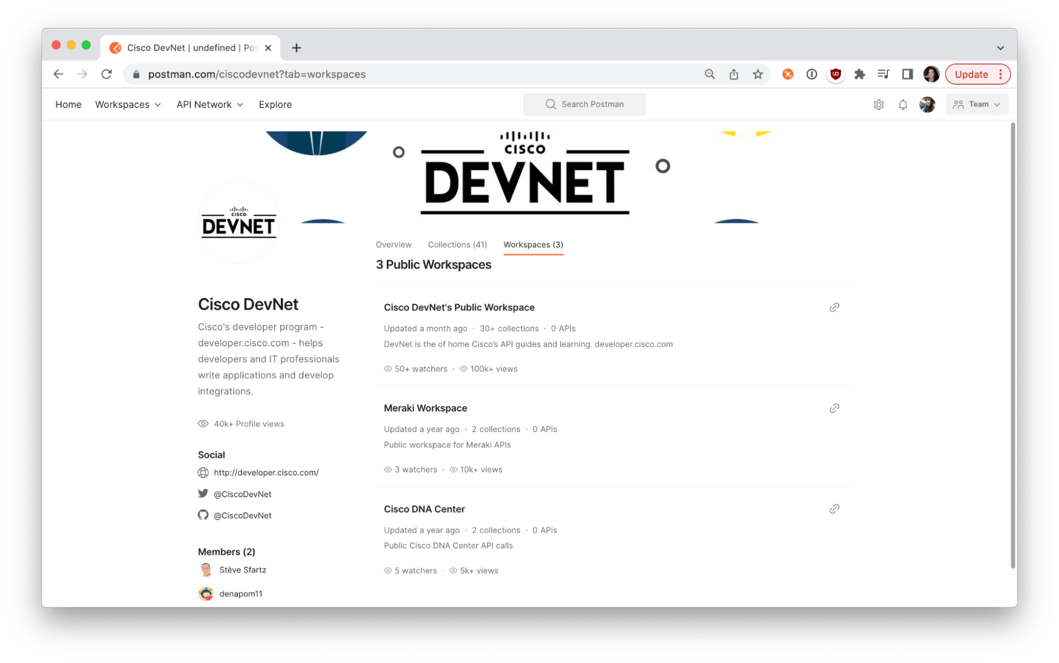
Task: Click denapom11's avatar image
Action: (206, 594)
